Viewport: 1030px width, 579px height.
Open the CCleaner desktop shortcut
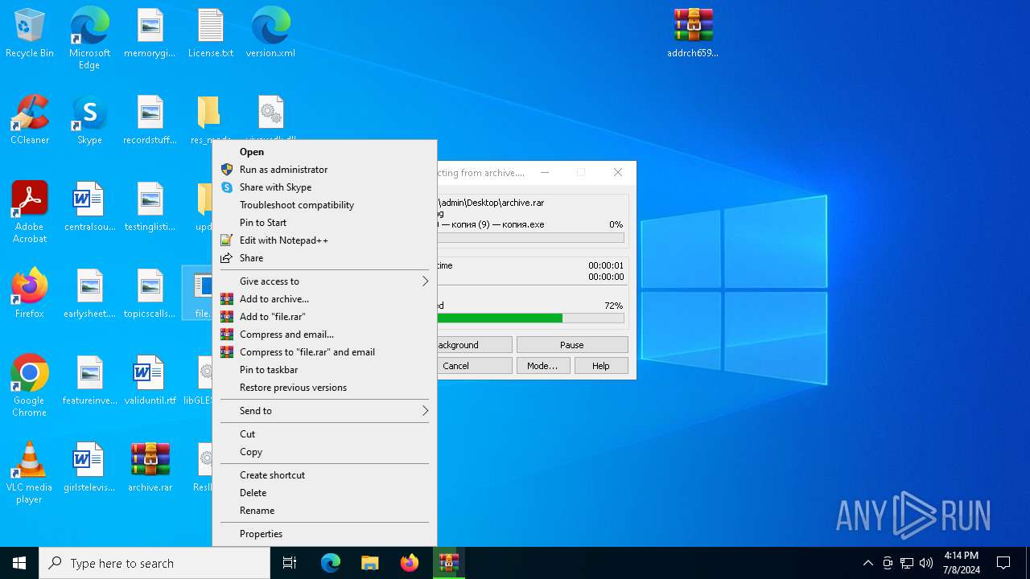pyautogui.click(x=30, y=121)
